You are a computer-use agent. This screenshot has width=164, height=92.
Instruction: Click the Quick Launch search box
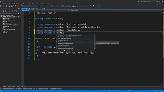[148, 2]
